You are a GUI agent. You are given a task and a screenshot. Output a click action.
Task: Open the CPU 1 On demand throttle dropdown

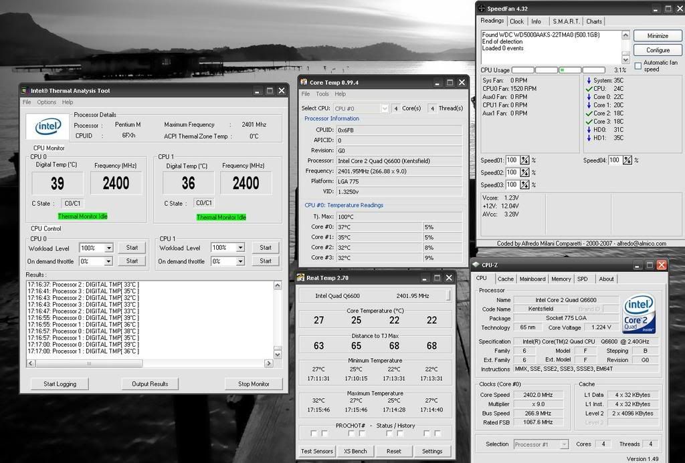tap(240, 261)
